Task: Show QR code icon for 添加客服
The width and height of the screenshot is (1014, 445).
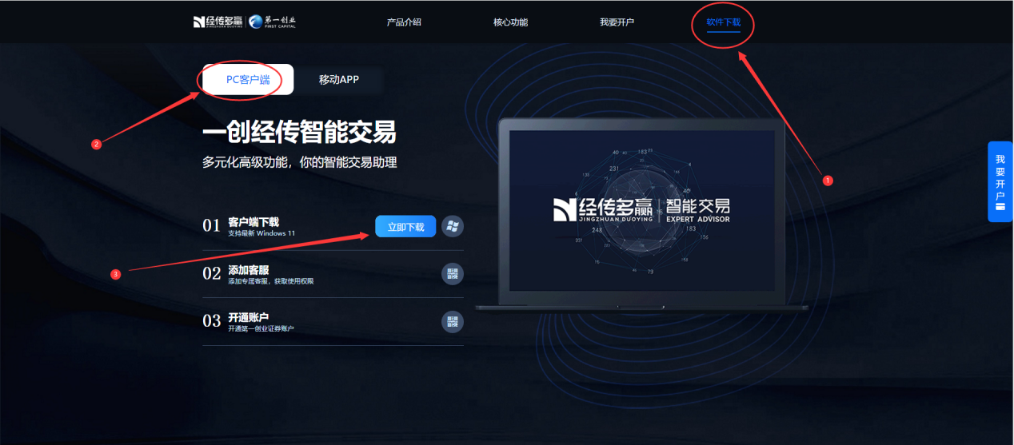Action: 453,274
